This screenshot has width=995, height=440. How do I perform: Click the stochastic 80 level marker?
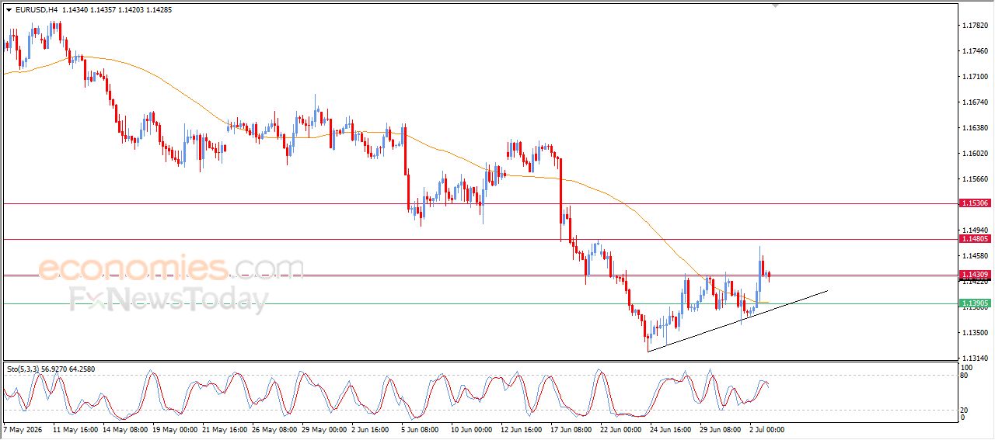click(x=965, y=376)
